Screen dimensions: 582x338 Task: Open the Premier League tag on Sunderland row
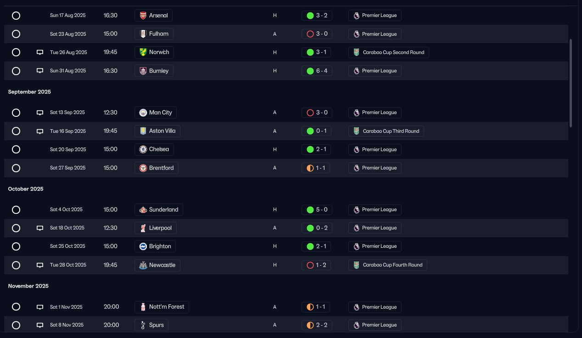(375, 210)
